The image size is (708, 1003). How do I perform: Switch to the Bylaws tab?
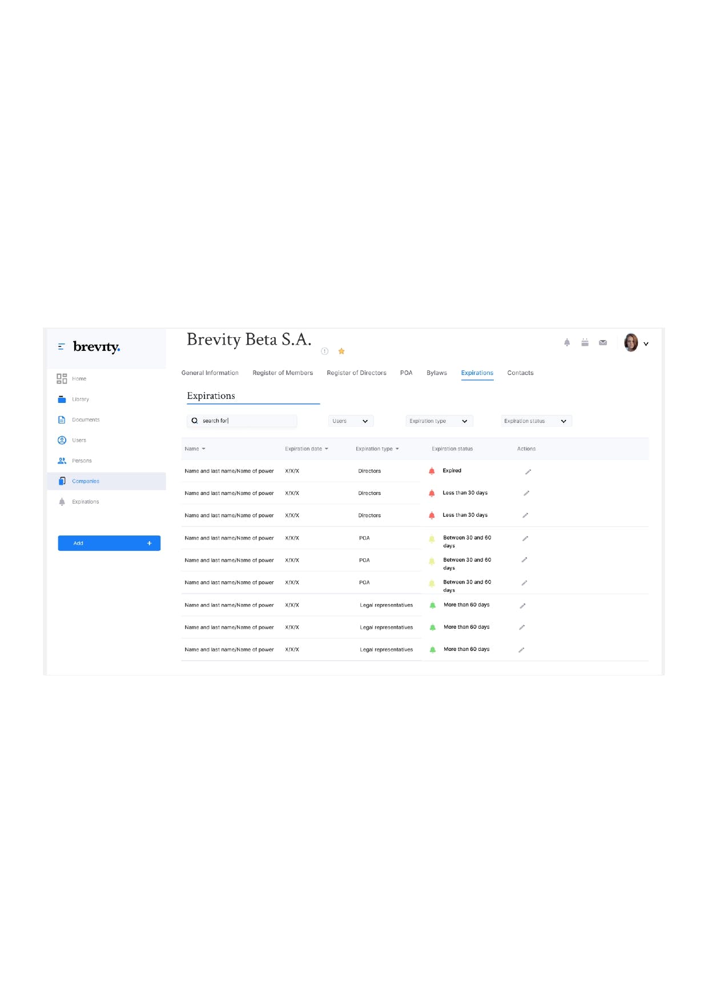pos(437,373)
